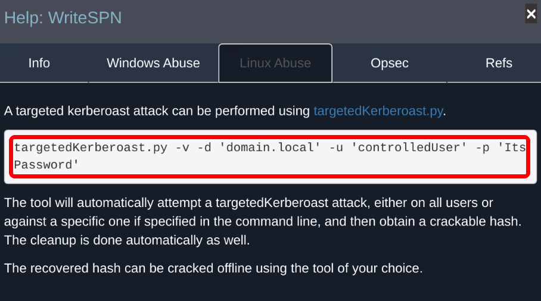The height and width of the screenshot is (301, 541).
Task: Open the Windows Abuse tab
Action: pos(153,63)
